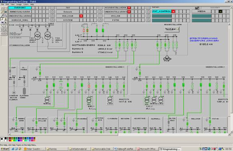The height and width of the screenshot is (151, 233).
Task: Select the Line drawing tool
Action: click(x=2, y=26)
